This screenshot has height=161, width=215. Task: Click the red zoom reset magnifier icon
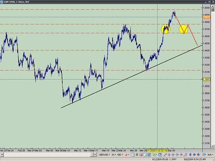[x=185, y=155]
